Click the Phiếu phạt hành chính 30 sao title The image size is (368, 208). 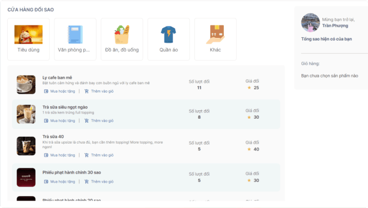[x=72, y=172]
